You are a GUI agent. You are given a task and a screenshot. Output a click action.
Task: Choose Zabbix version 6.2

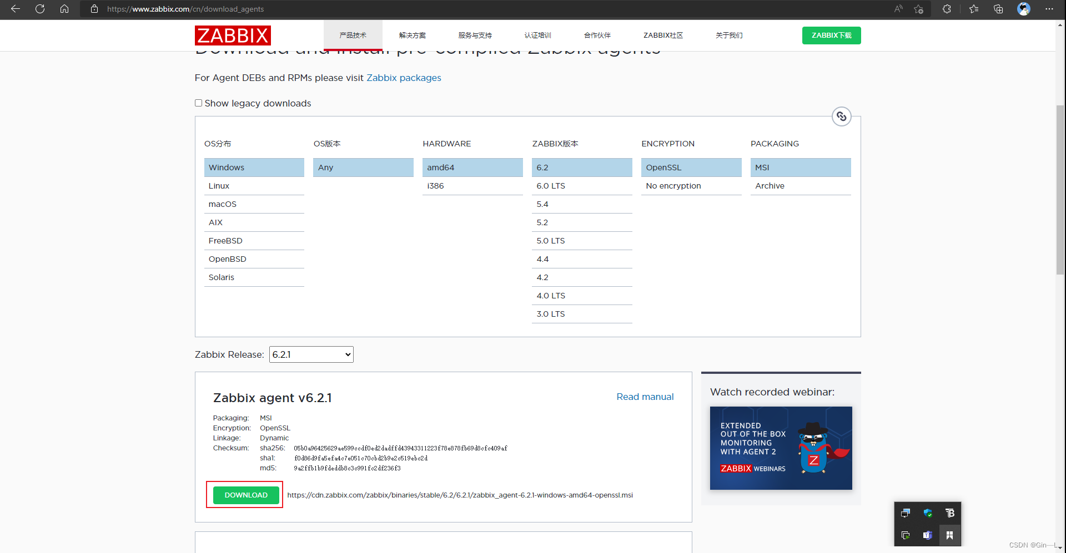click(582, 168)
